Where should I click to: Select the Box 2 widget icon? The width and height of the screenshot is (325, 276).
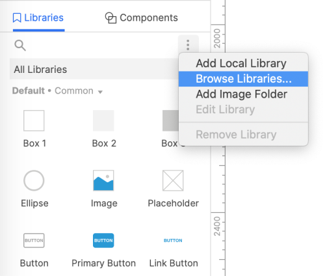[103, 120]
